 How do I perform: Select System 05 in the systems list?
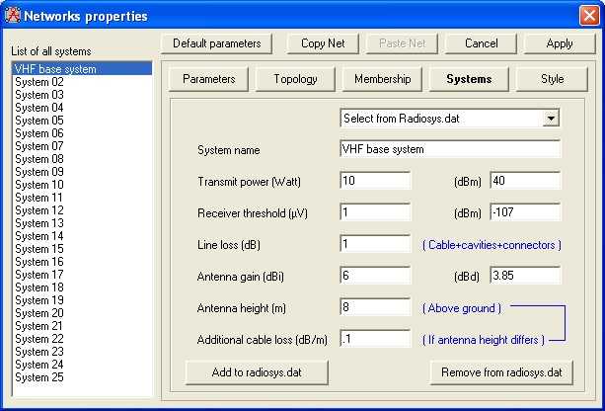pyautogui.click(x=39, y=121)
